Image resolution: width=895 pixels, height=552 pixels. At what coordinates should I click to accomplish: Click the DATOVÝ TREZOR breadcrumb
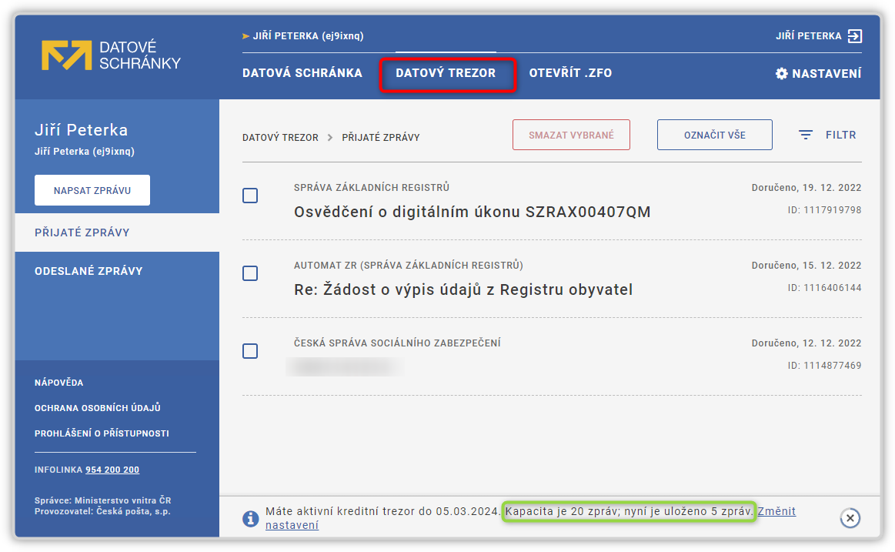coord(280,138)
